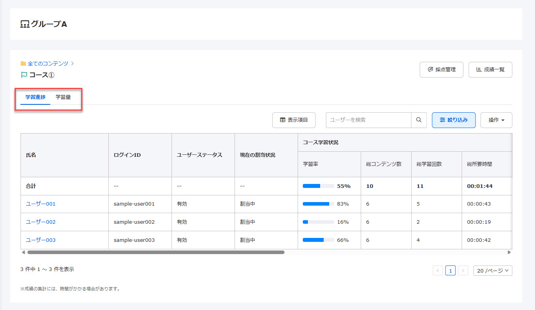The width and height of the screenshot is (535, 310).
Task: Click the 総コンテンツ数 column header
Action: click(386, 164)
